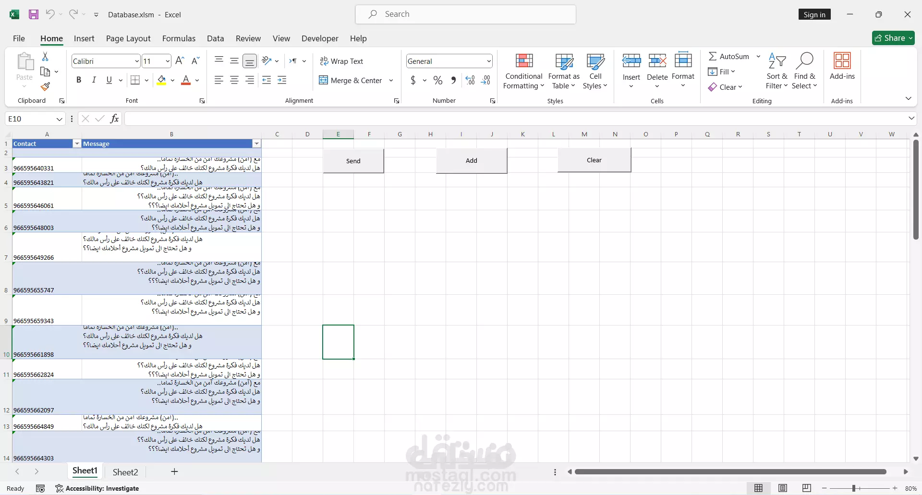Toggle bold formatting
922x495 pixels.
tap(79, 80)
